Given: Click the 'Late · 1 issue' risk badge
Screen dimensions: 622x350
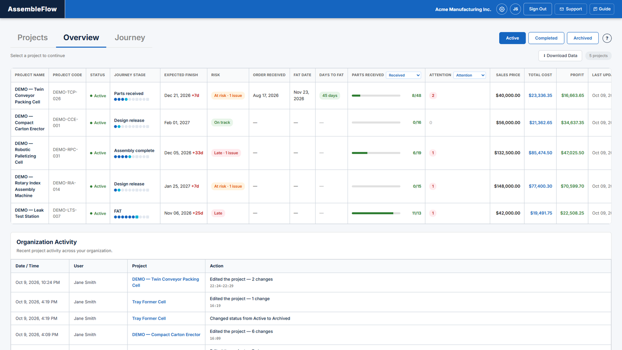Looking at the screenshot, I should point(226,153).
